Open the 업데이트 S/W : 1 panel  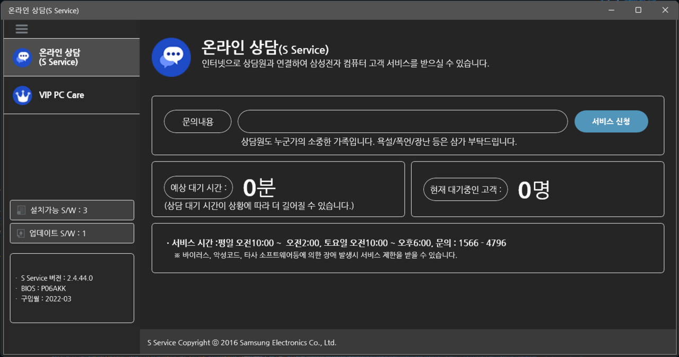[x=72, y=233]
